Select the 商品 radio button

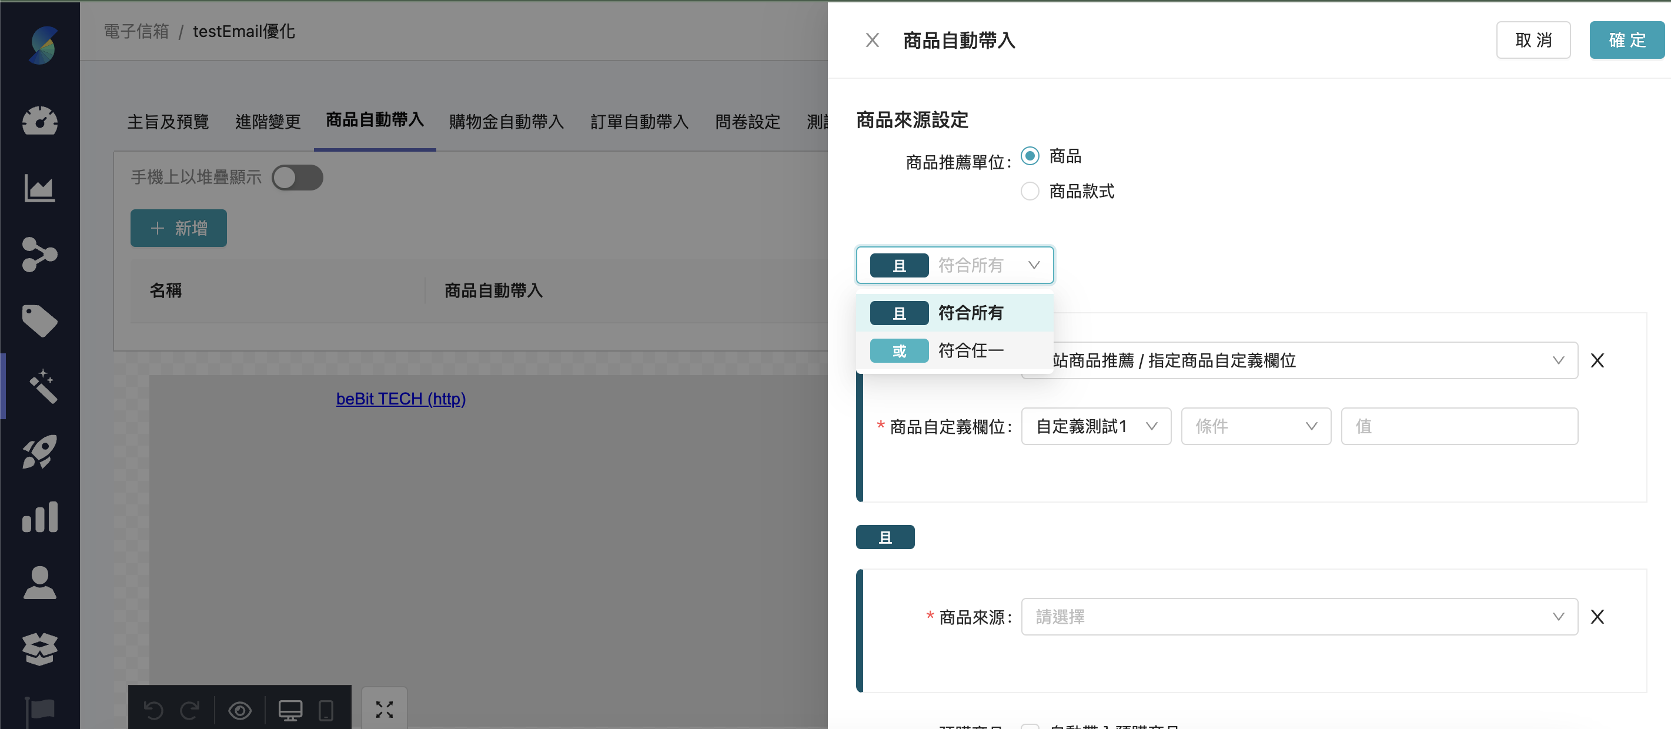coord(1030,156)
